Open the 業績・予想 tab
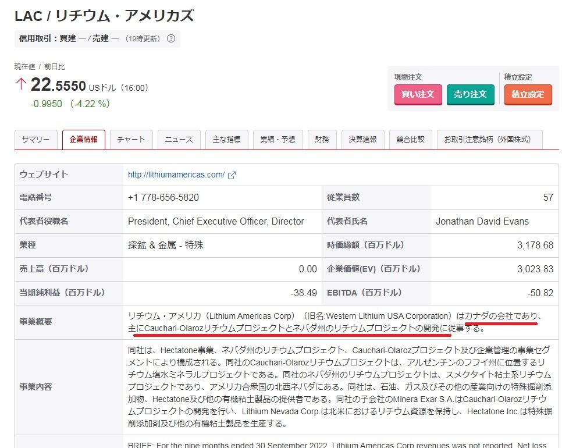 click(278, 140)
